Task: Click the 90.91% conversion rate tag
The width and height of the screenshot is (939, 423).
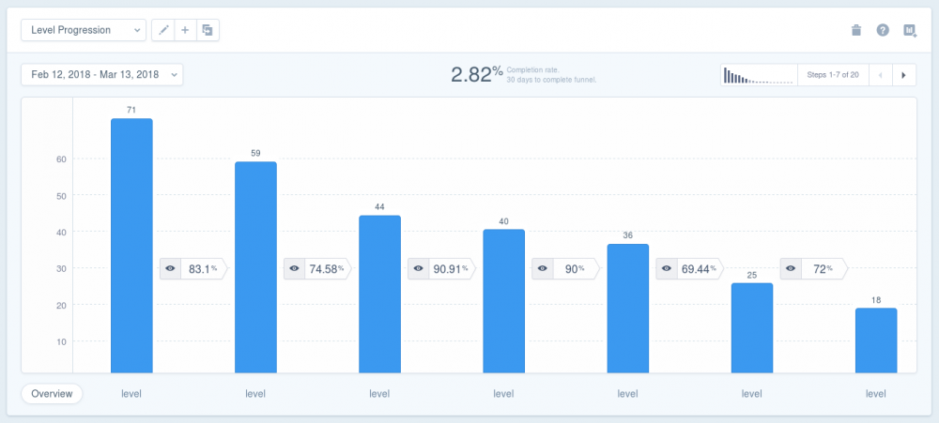Action: pos(442,268)
